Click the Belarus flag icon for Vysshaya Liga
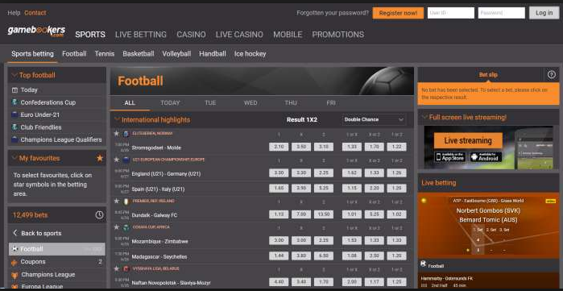This screenshot has width=563, height=291. [126, 268]
